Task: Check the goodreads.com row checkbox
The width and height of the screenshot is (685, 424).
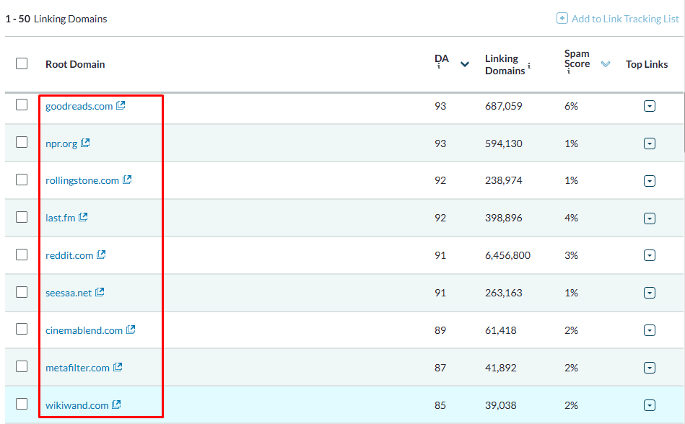Action: (22, 105)
